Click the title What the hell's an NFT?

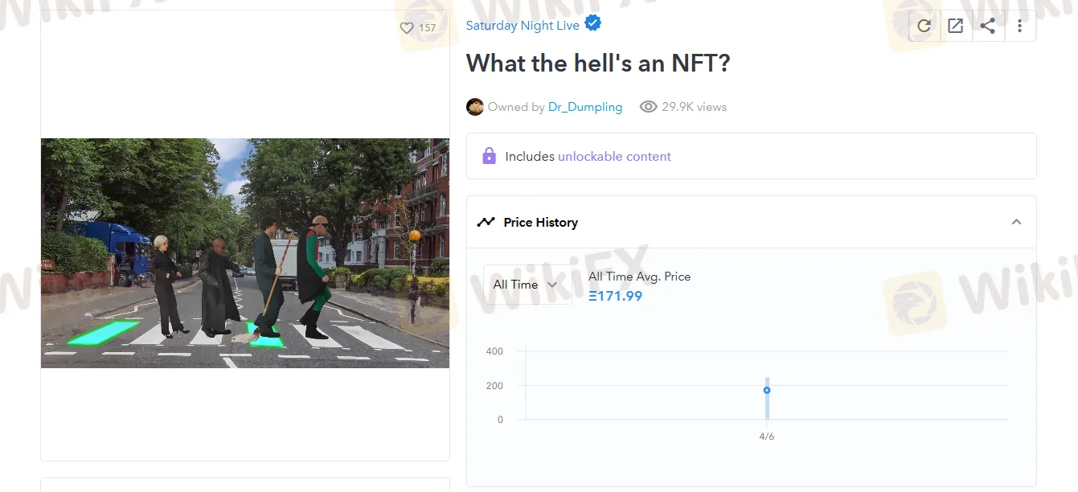pyautogui.click(x=598, y=63)
